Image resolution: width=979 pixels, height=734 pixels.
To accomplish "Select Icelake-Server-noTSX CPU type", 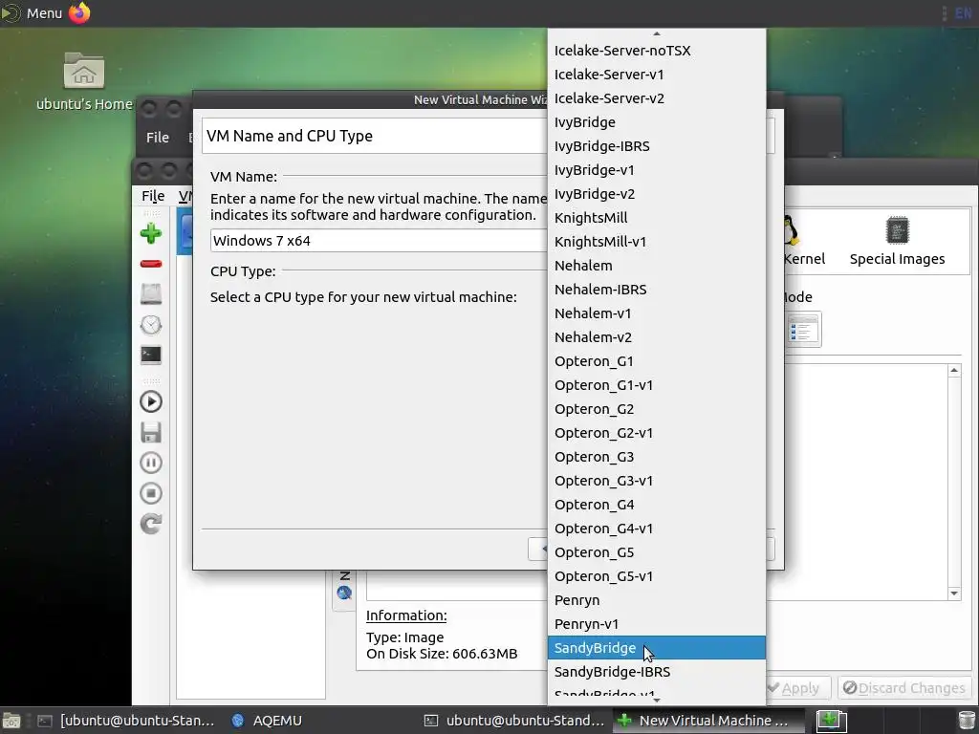I will tap(656, 51).
